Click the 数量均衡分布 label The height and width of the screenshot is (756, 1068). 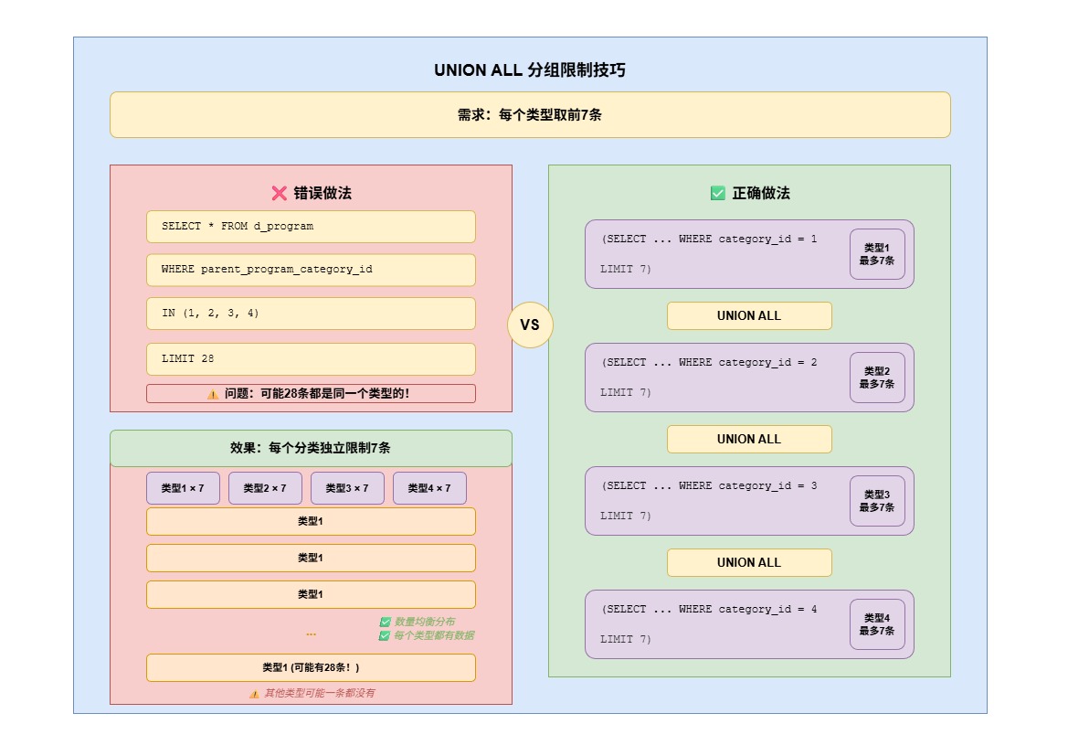pos(424,622)
